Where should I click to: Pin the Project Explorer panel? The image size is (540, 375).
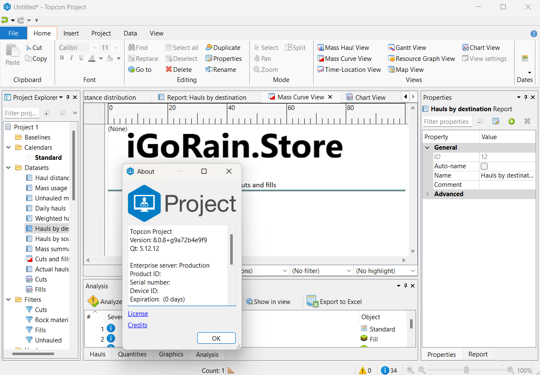click(68, 97)
